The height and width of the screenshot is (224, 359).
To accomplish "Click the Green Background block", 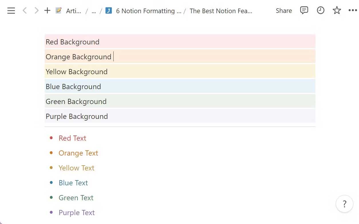I will (180, 101).
